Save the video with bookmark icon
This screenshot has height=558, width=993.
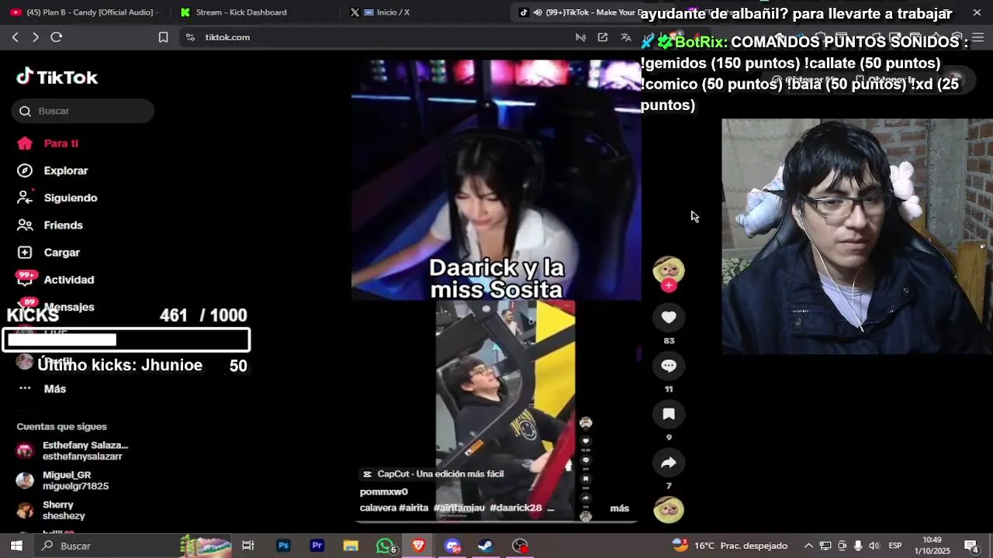[x=669, y=414]
